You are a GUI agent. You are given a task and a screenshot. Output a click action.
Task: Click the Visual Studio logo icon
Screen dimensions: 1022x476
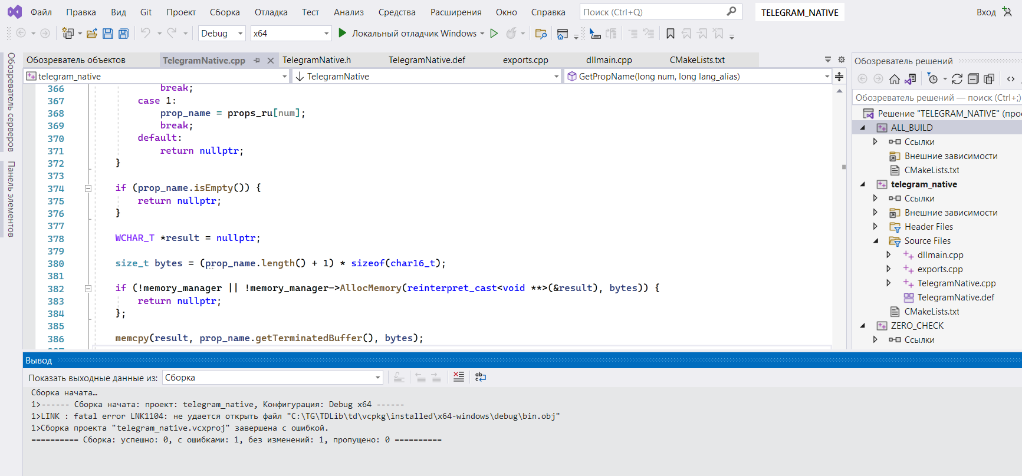click(x=15, y=12)
